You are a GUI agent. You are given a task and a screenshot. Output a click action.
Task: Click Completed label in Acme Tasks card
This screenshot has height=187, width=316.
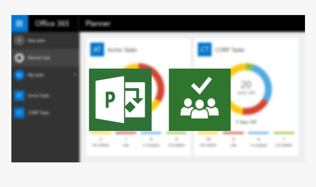click(176, 145)
